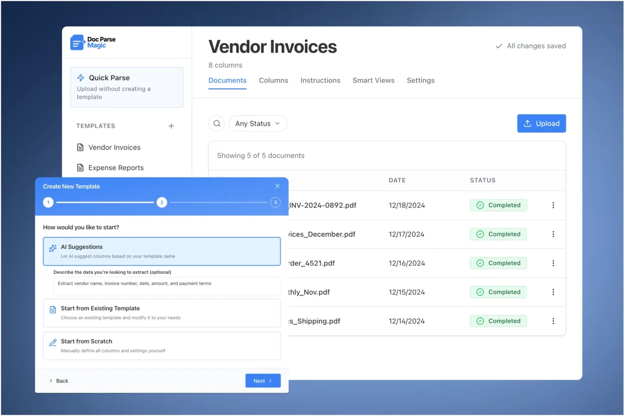Open the Smart Views tab

373,80
